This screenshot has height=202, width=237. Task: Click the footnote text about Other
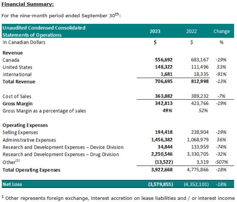[119, 197]
